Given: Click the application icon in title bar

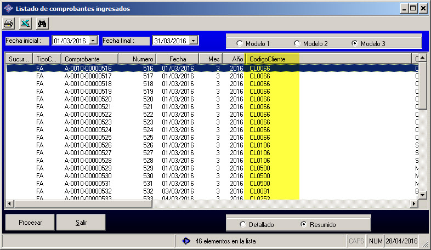Looking at the screenshot, I should (8, 8).
